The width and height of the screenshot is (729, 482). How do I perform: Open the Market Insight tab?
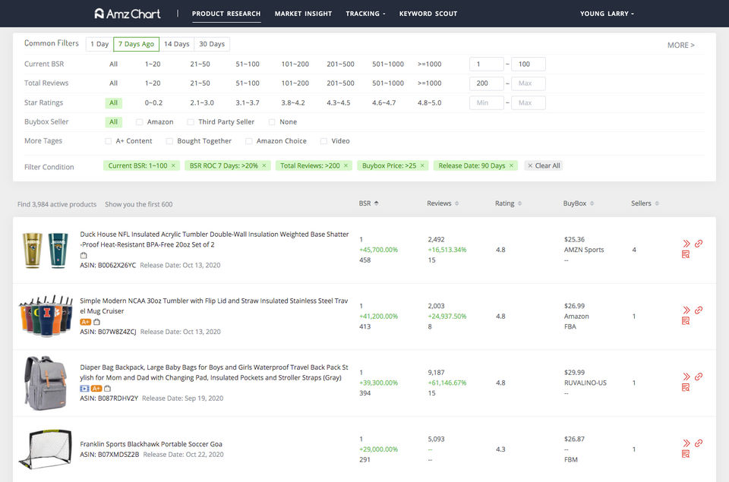(x=303, y=14)
